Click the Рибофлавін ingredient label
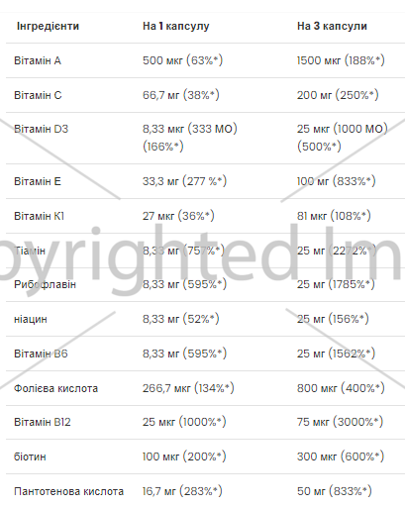This screenshot has height=507, width=405. [45, 284]
